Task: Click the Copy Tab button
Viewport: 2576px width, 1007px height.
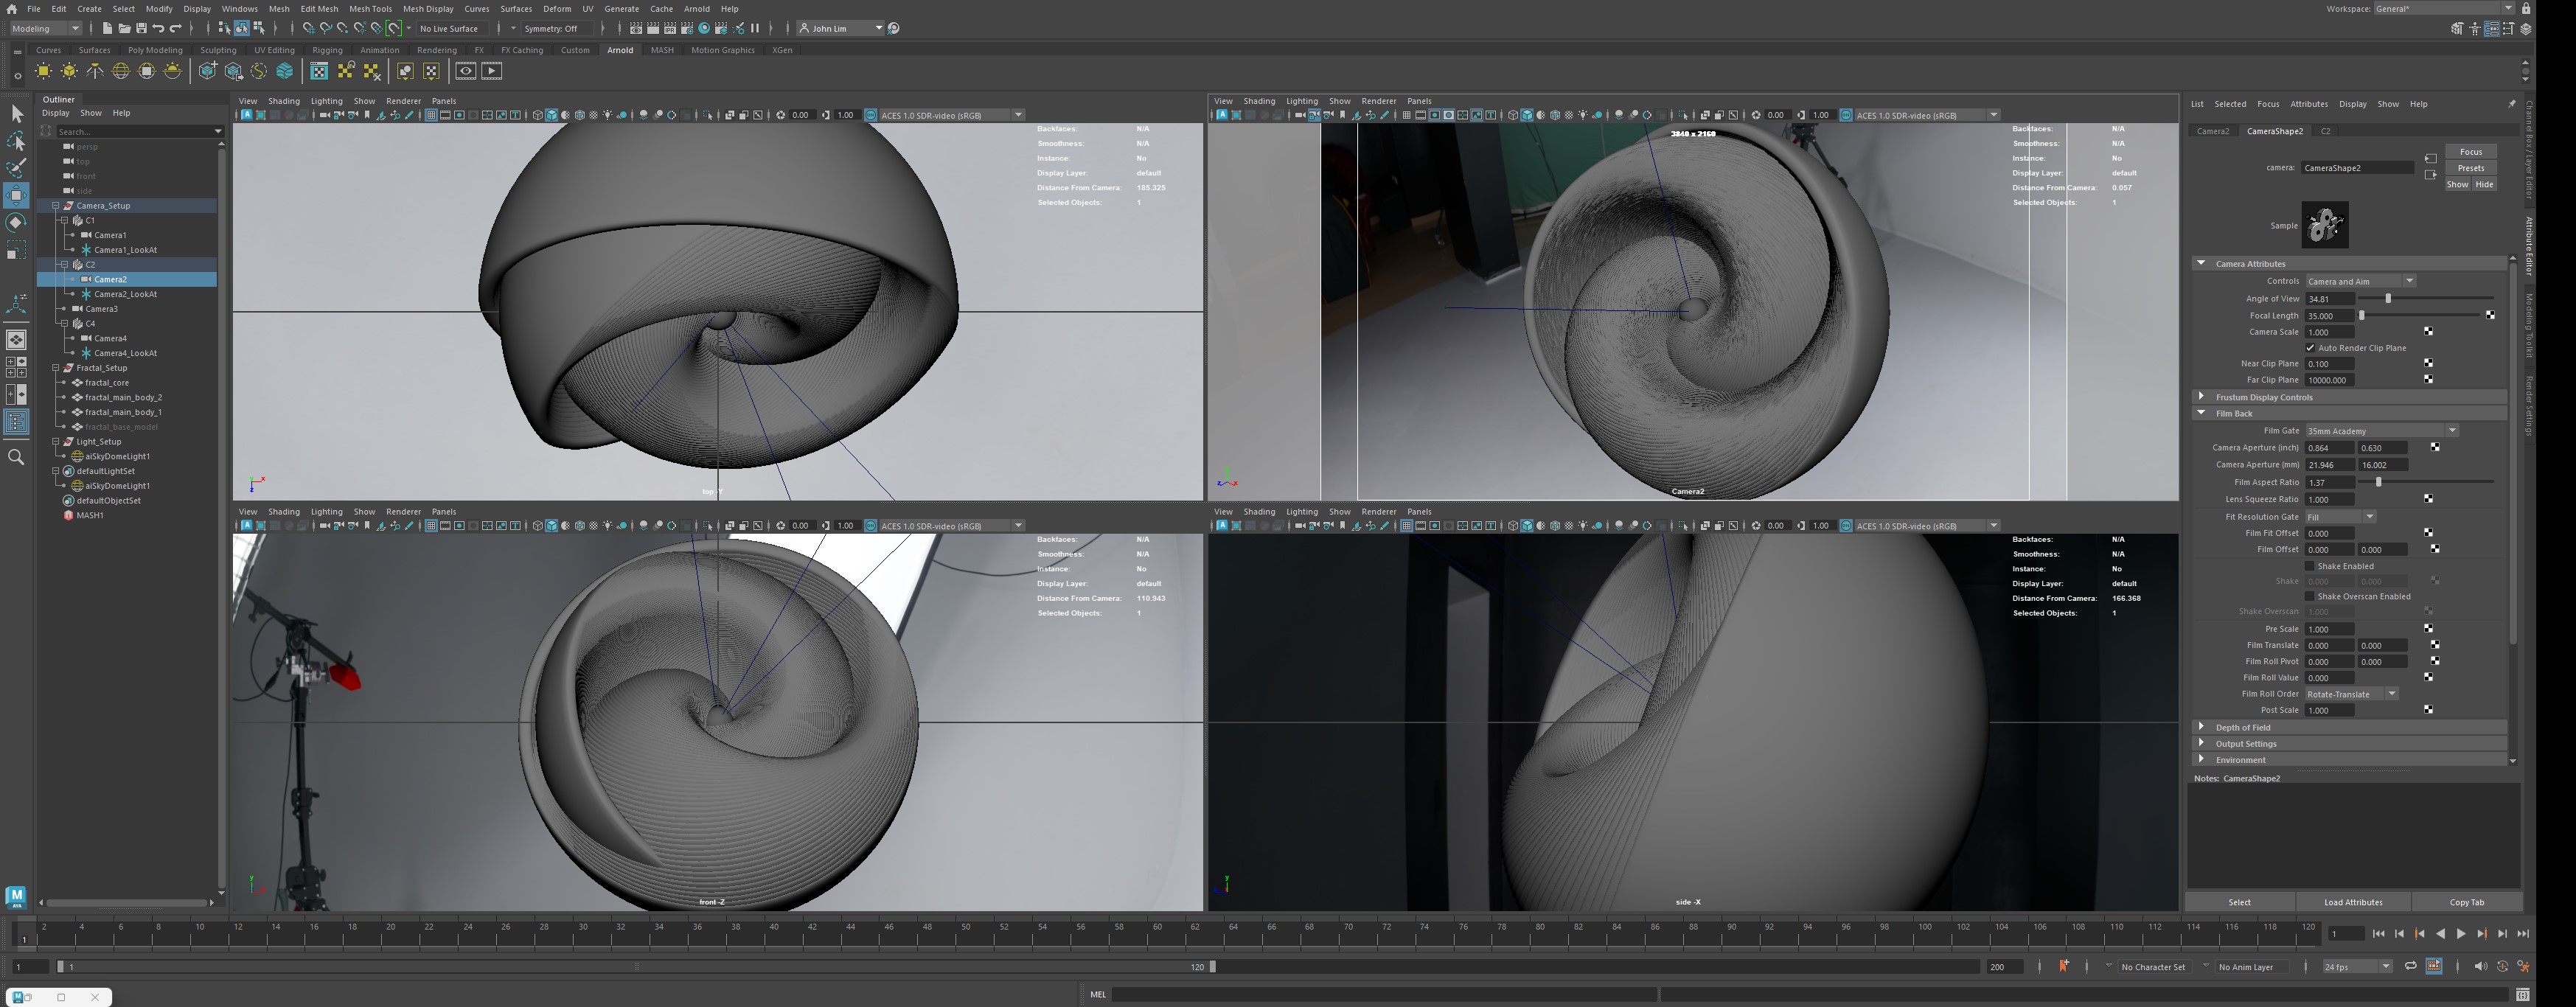Action: pyautogui.click(x=2466, y=903)
